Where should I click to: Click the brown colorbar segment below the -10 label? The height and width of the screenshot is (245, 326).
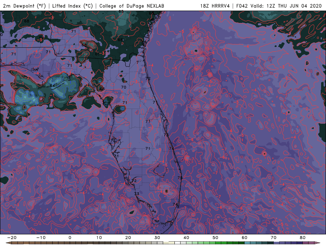click(x=44, y=243)
